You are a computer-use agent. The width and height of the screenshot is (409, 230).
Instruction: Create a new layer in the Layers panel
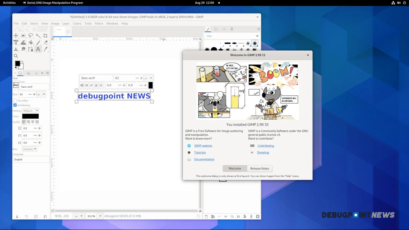click(x=206, y=216)
